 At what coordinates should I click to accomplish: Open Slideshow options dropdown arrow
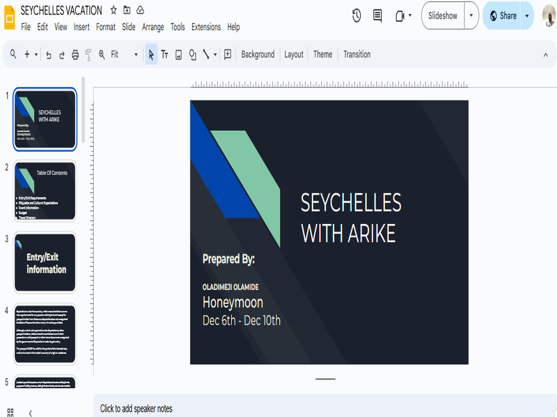(x=471, y=16)
